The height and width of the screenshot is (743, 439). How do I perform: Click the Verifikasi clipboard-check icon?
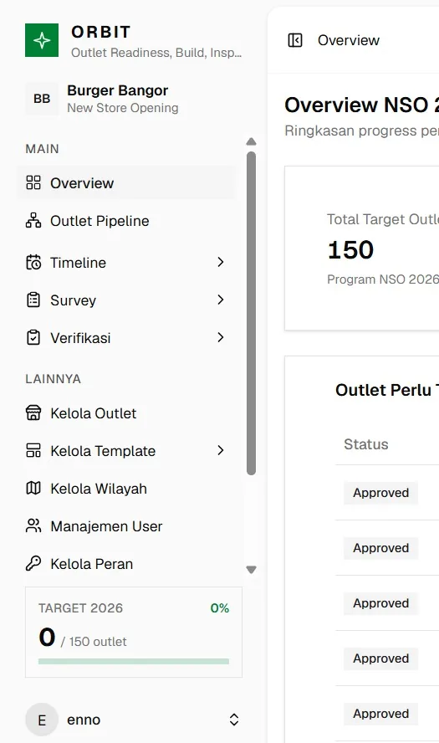(x=33, y=338)
